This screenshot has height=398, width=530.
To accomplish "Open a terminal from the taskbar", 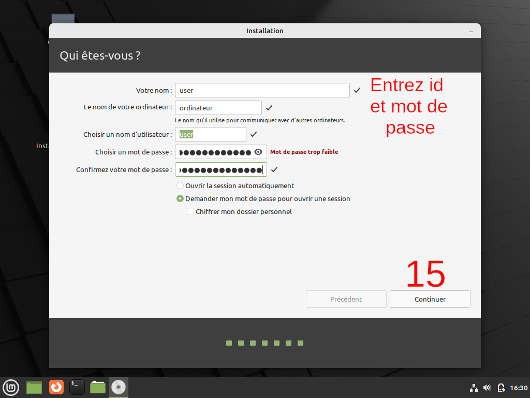I will coord(77,387).
